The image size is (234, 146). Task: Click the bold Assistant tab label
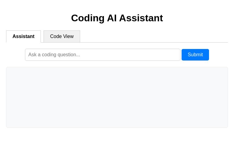pyautogui.click(x=23, y=36)
